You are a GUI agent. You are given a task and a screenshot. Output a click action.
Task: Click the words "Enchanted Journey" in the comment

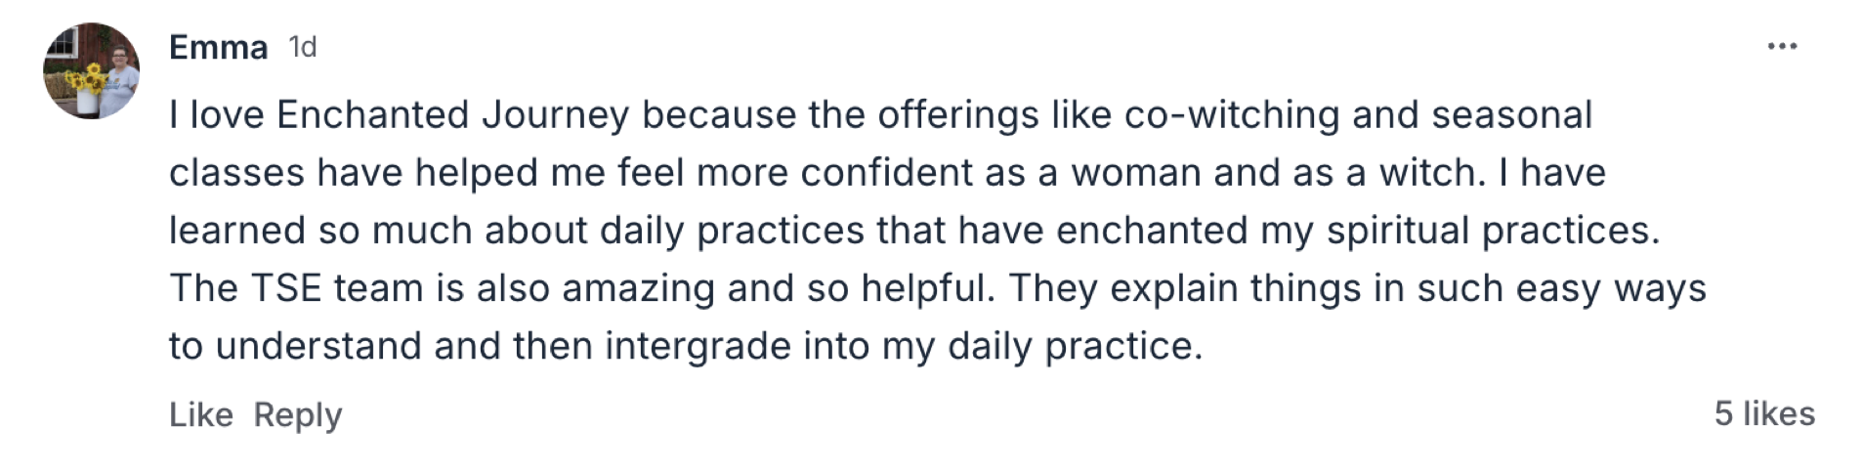point(452,115)
